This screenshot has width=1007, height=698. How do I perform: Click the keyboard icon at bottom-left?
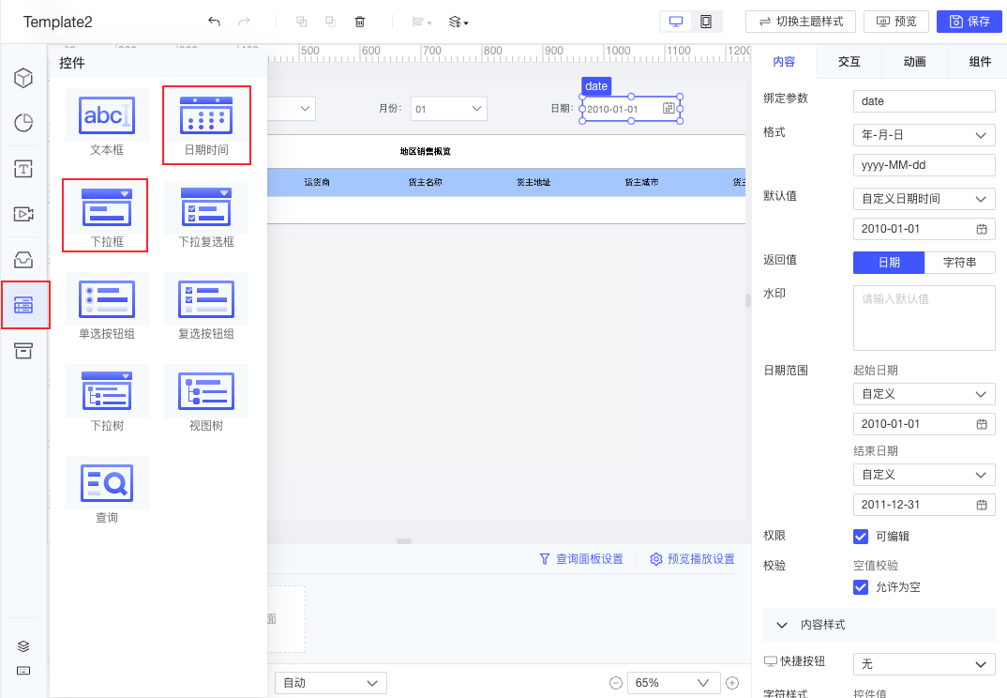point(23,671)
